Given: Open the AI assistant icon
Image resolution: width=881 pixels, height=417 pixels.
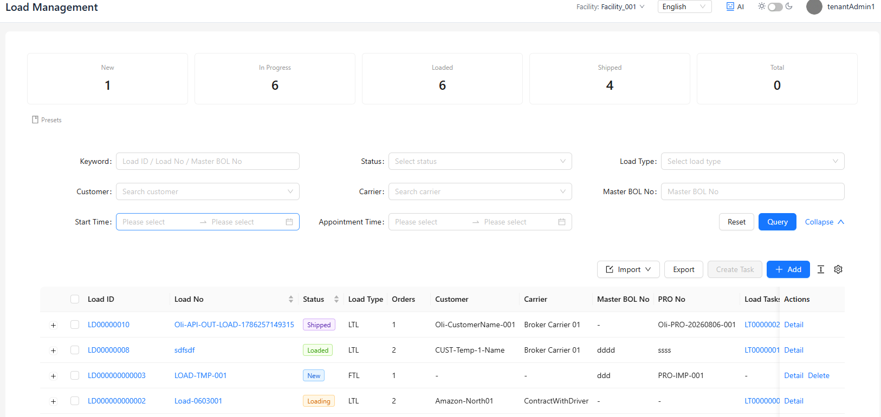Looking at the screenshot, I should (735, 6).
